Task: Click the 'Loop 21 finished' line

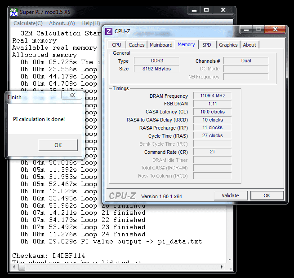Action: point(83,213)
